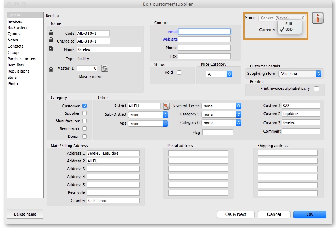Click the lock icon next to Charge to
The width and height of the screenshot is (336, 228).
[51, 41]
